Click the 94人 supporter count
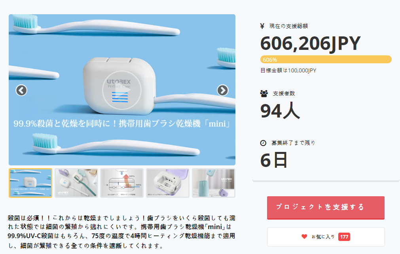Screen dimensions: 400x254 tap(280, 111)
